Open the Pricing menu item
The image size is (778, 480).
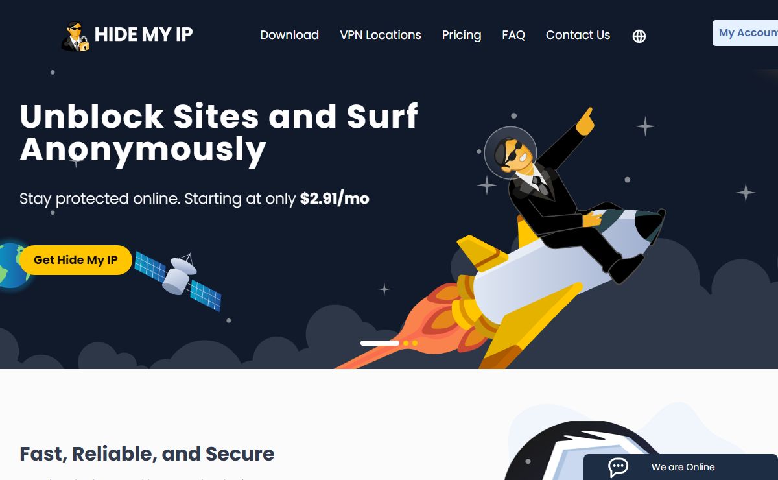click(x=462, y=35)
